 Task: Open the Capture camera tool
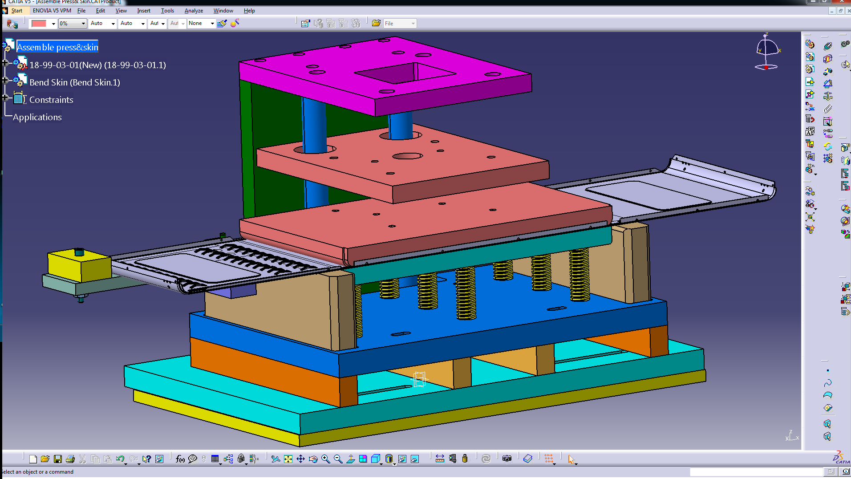(507, 459)
